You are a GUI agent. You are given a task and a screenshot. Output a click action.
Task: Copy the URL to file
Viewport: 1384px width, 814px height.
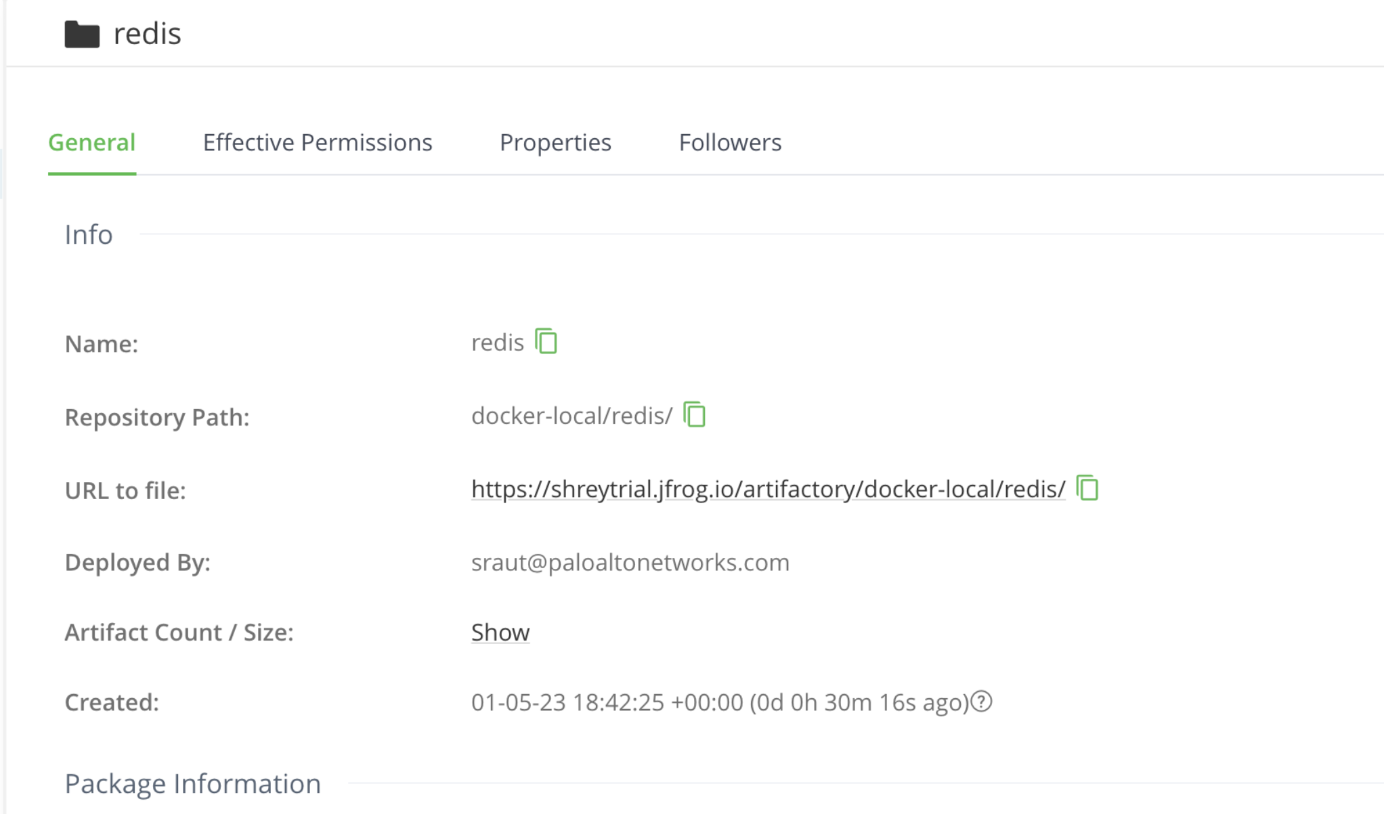[x=1087, y=488]
